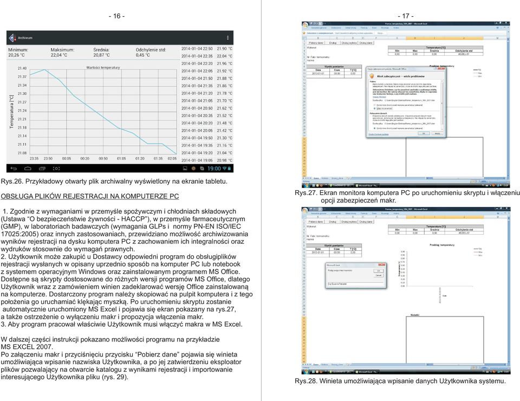Select the '2014-01-04 21:05' row in tablet list
The height and width of the screenshot is (401, 520).
206,101
